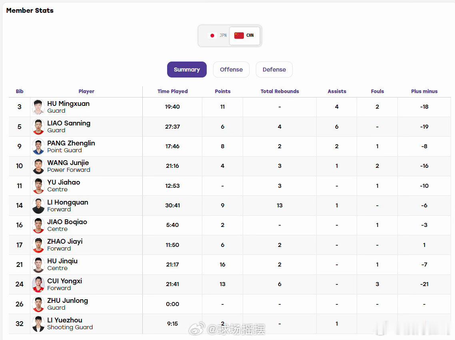This screenshot has width=455, height=340.
Task: Click the China flag icon
Action: (x=239, y=36)
